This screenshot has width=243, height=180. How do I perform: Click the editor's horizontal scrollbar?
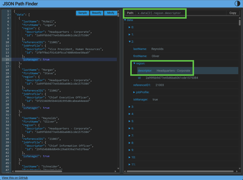pos(39,171)
